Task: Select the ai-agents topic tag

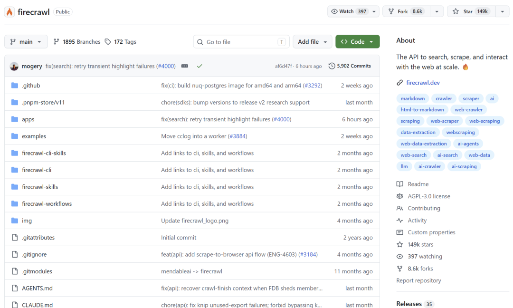Action: pyautogui.click(x=468, y=144)
